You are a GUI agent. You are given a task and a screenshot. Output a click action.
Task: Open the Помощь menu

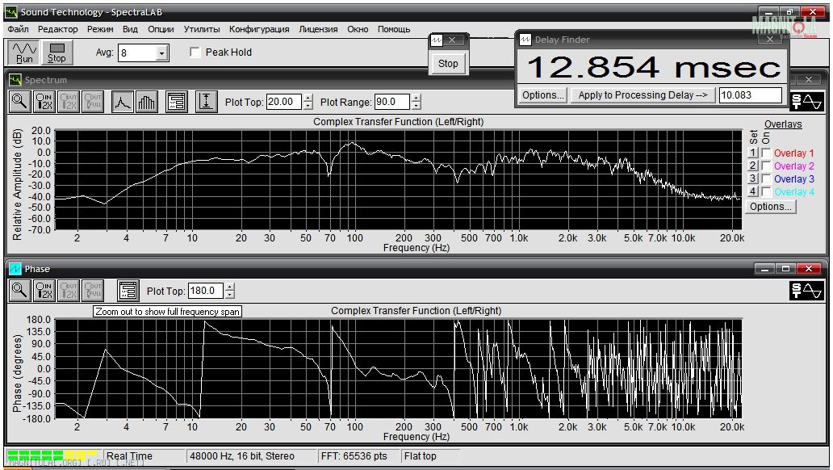pos(394,29)
